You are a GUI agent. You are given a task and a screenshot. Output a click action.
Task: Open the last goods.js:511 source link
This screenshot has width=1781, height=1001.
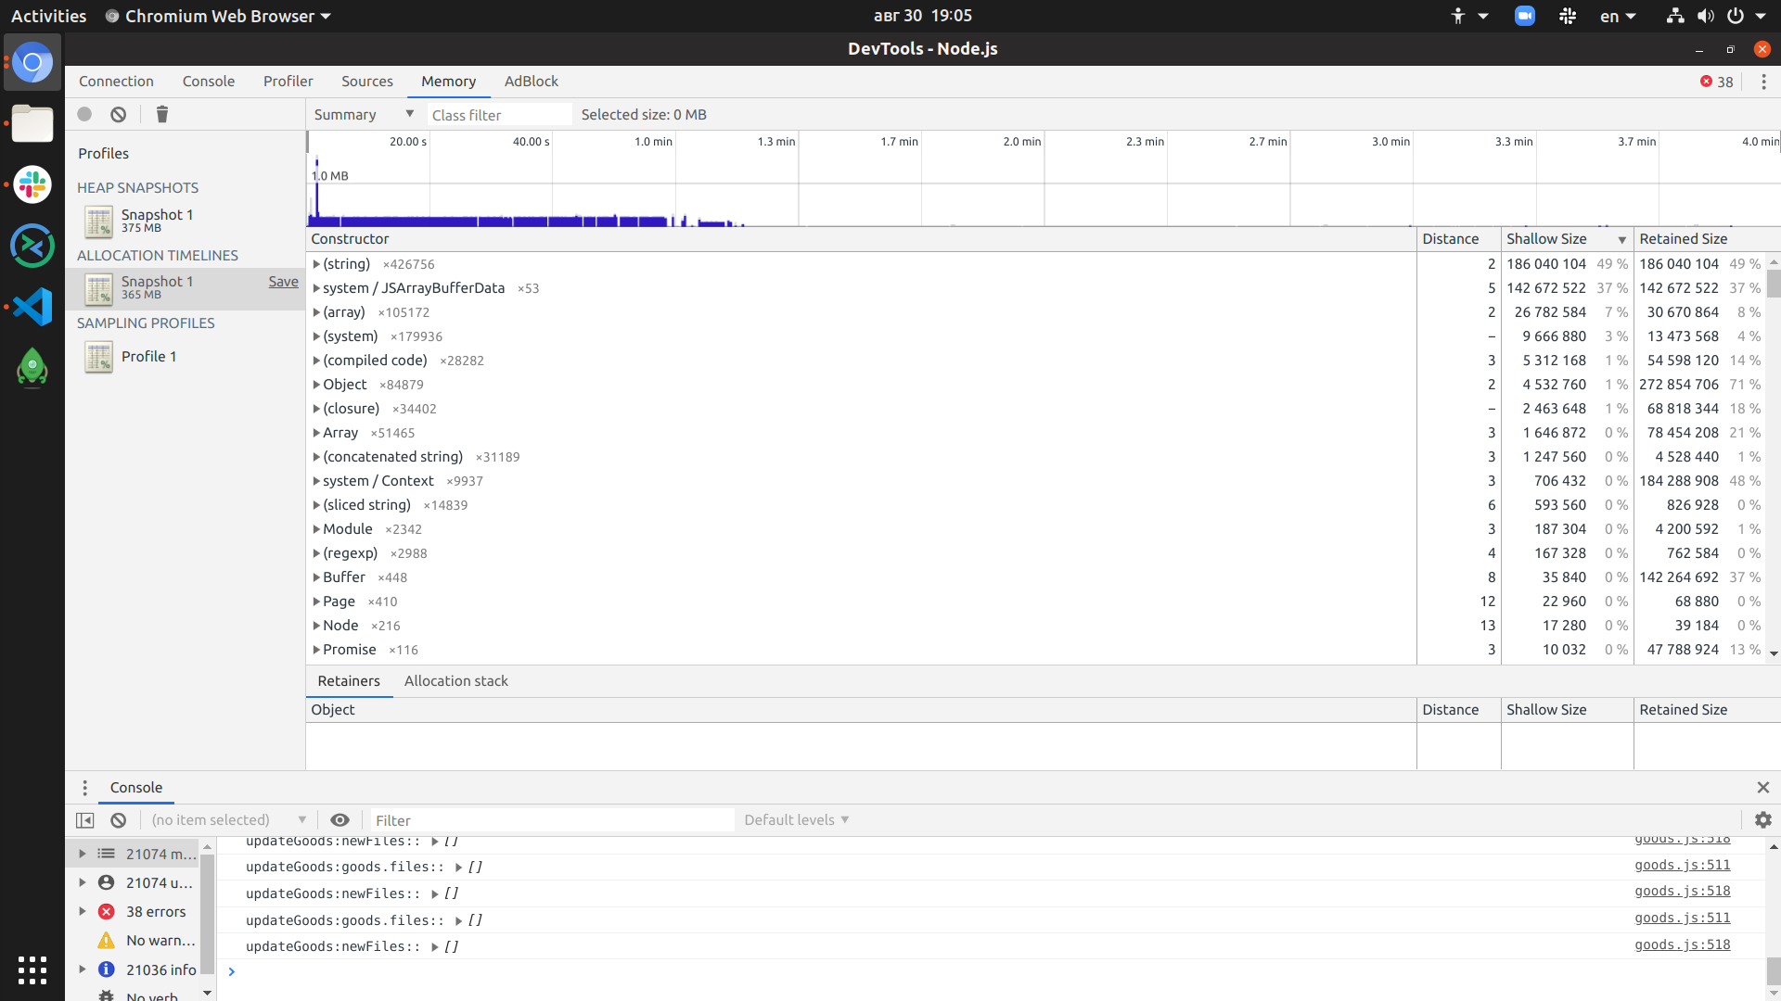pos(1683,918)
